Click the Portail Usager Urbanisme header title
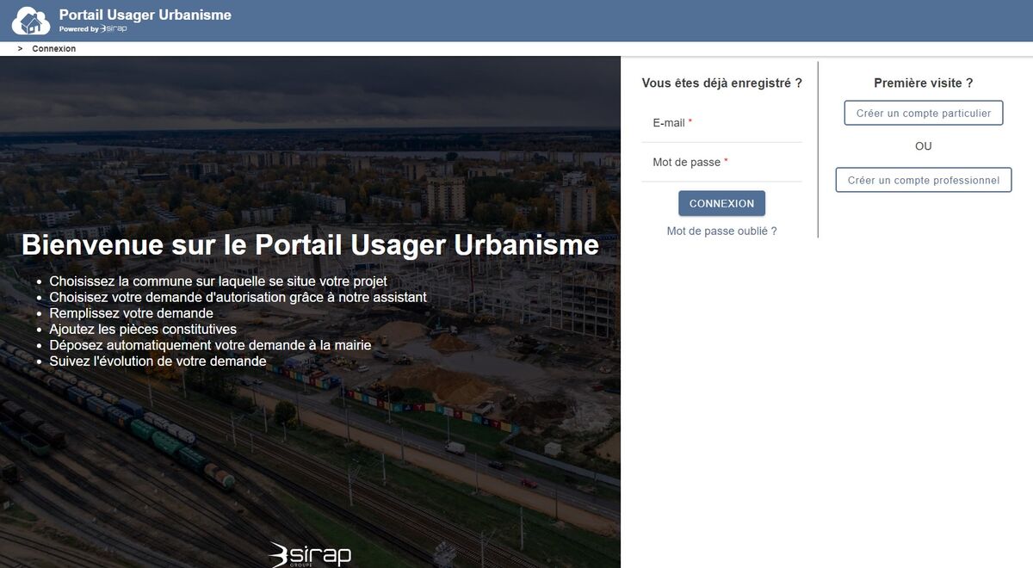 [x=145, y=15]
